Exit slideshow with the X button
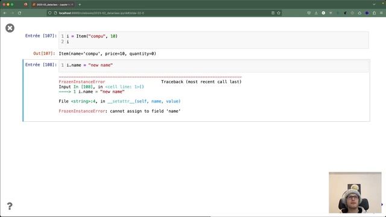Viewport: 386px width, 217px height. click(10, 28)
